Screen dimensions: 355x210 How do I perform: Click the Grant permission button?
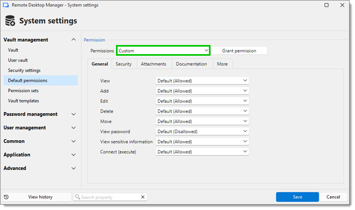(239, 50)
